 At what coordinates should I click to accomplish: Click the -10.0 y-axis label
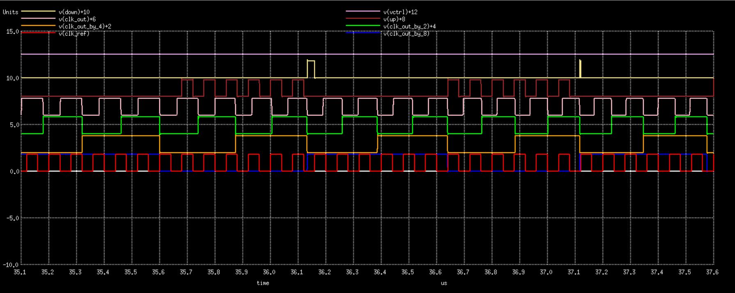click(x=11, y=265)
